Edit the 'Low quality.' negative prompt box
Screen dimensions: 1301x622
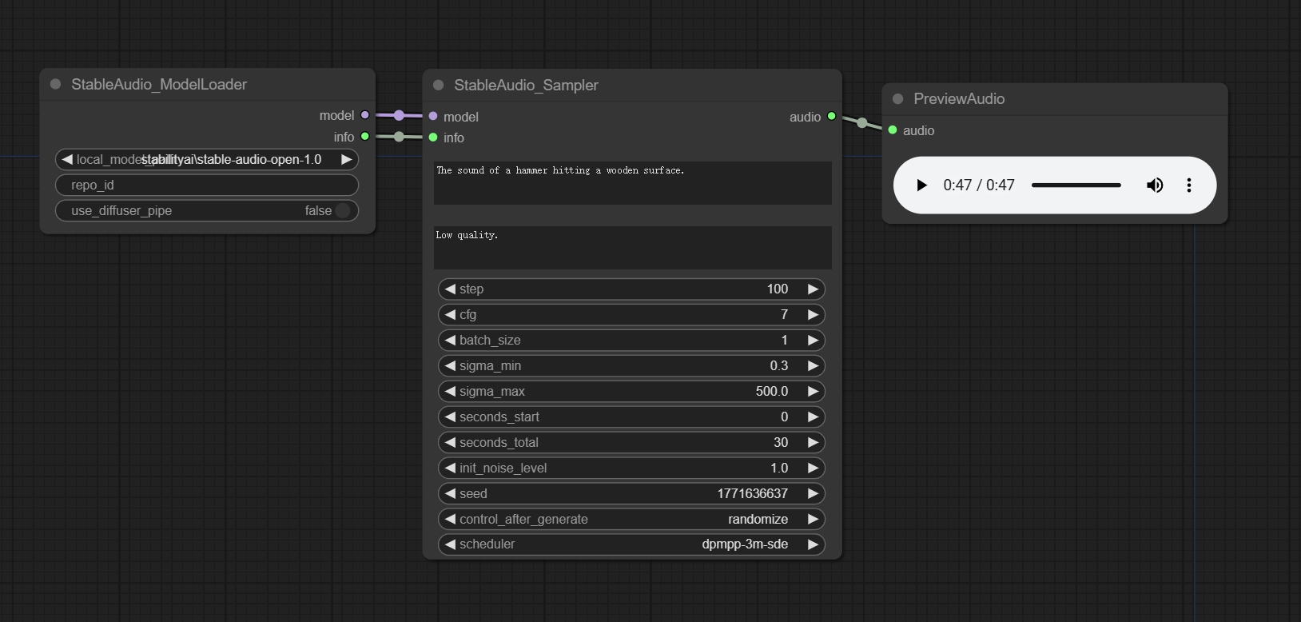632,248
